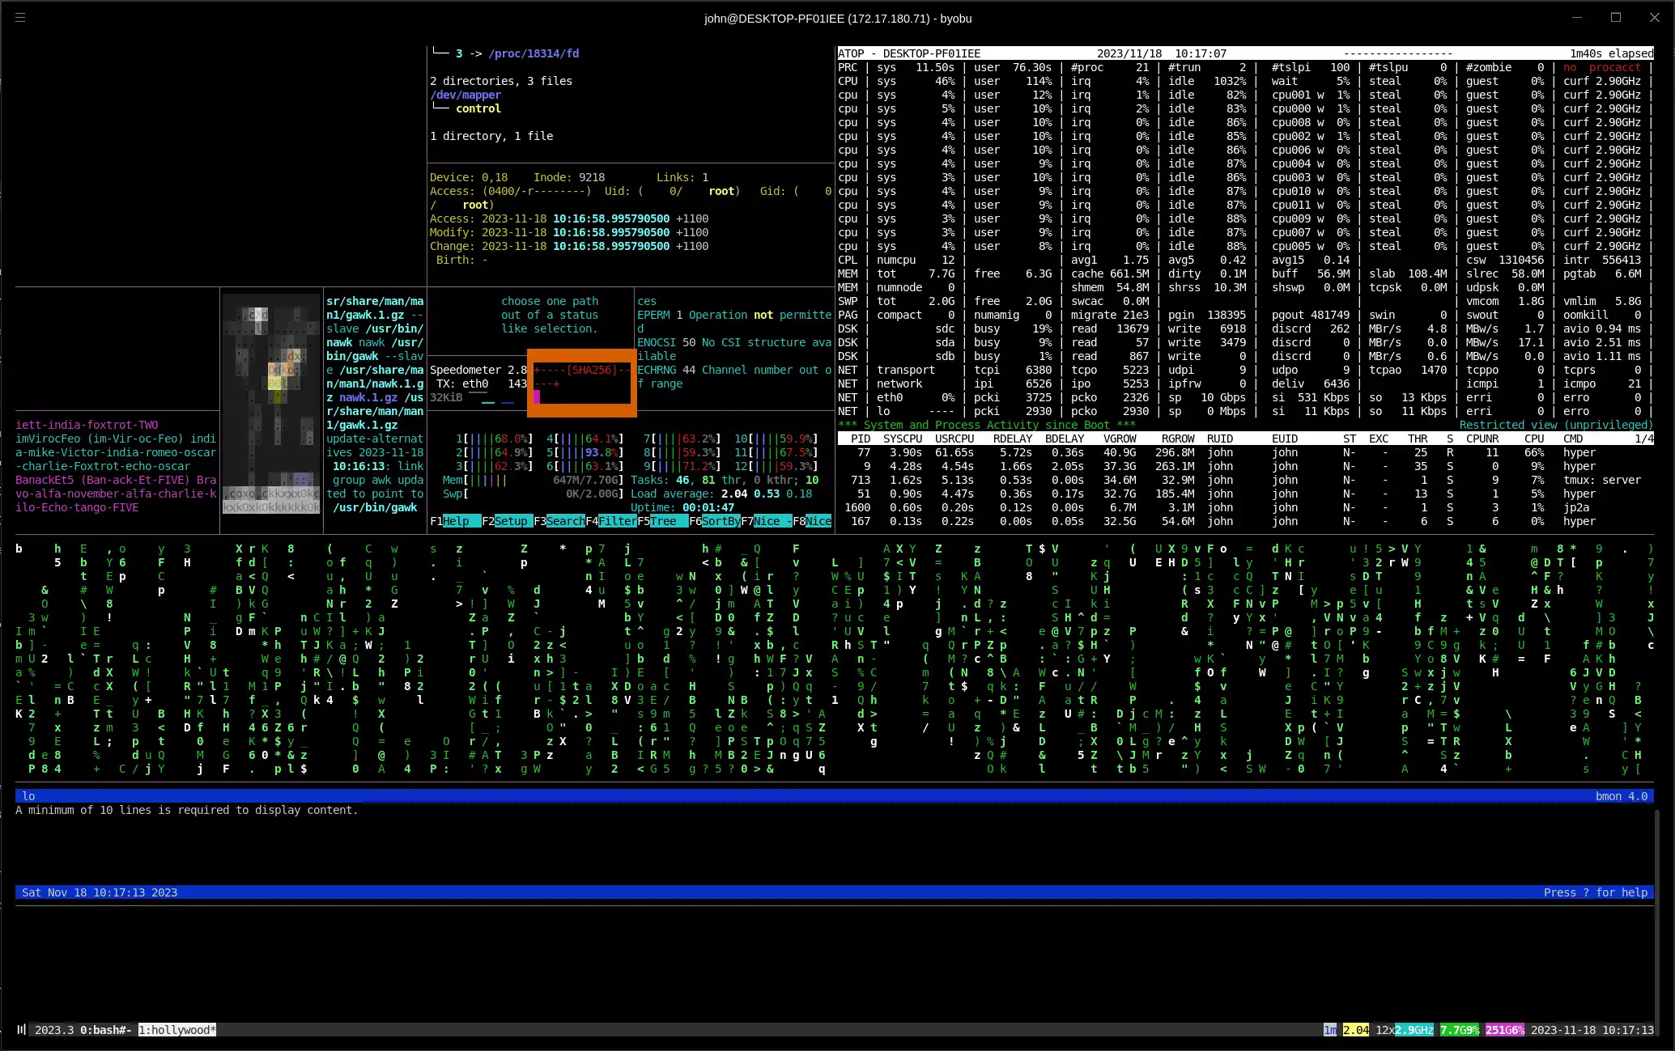Click the ATOP - DESKTOP-PF01IEE header

[909, 53]
